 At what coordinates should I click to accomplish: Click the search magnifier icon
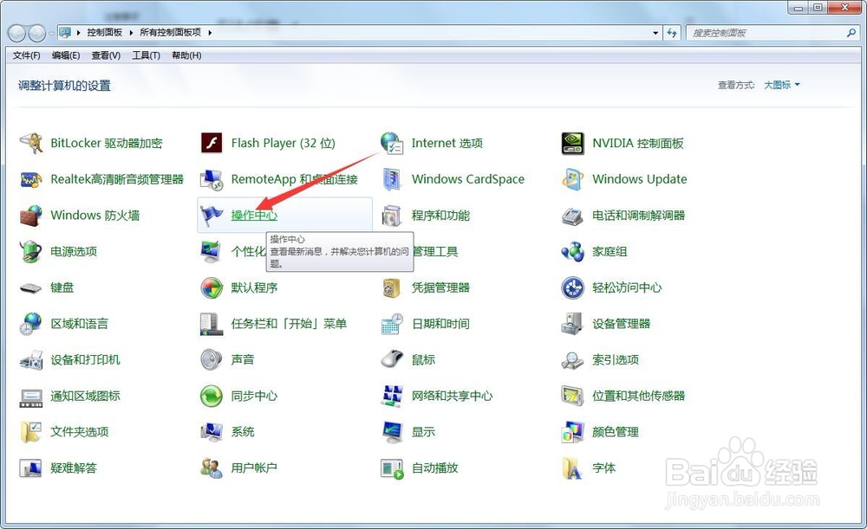[x=851, y=33]
